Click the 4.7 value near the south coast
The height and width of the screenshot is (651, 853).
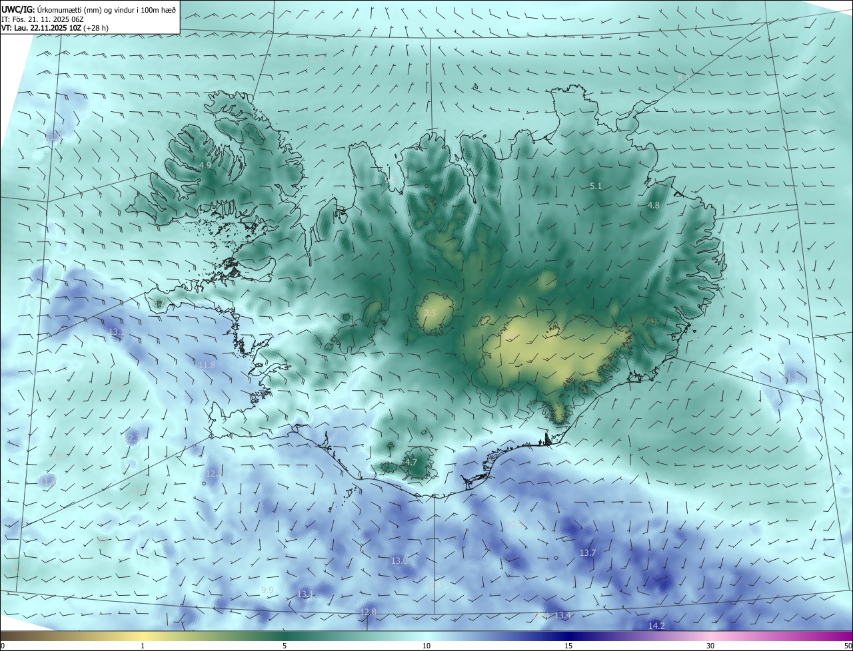click(x=411, y=462)
